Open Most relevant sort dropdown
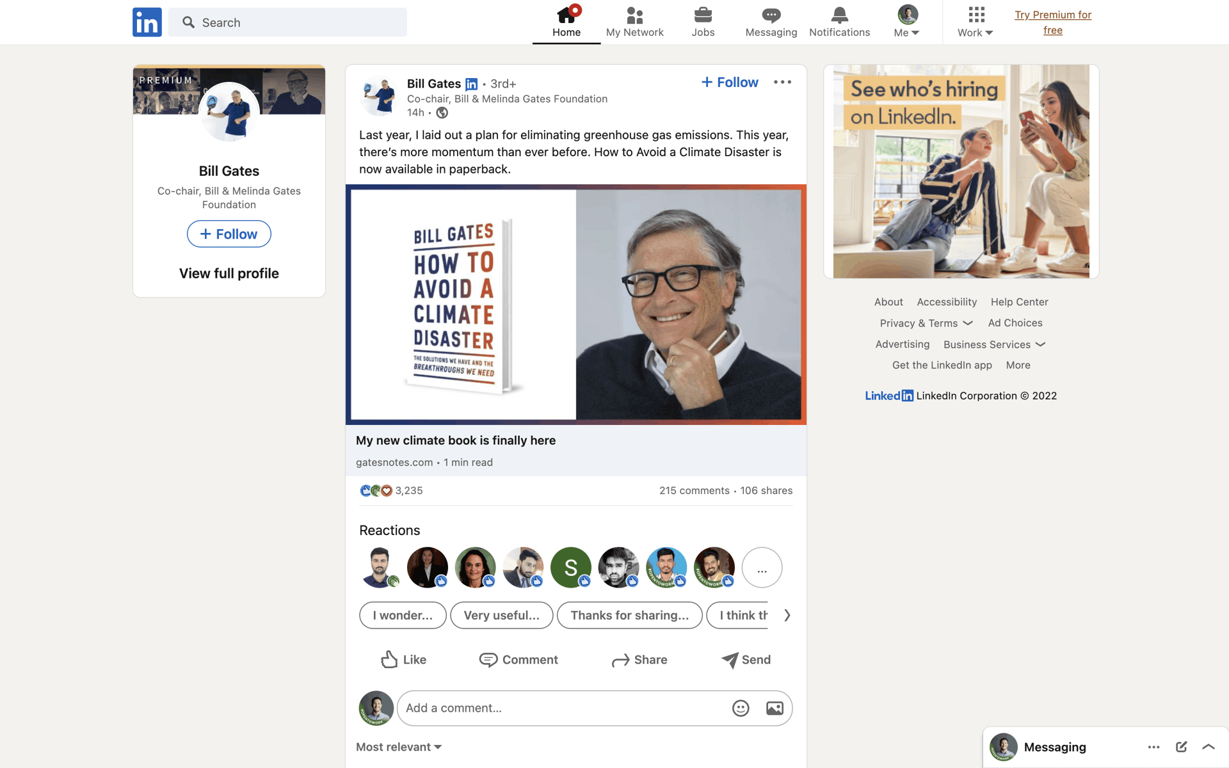This screenshot has height=768, width=1229. click(x=399, y=747)
